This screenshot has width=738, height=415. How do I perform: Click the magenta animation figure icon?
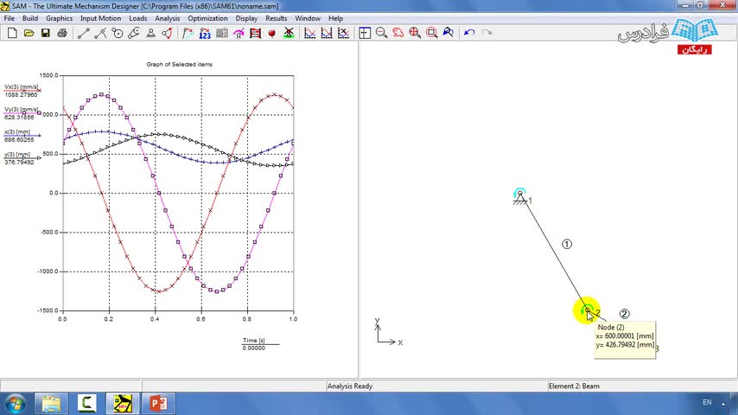pyautogui.click(x=239, y=33)
